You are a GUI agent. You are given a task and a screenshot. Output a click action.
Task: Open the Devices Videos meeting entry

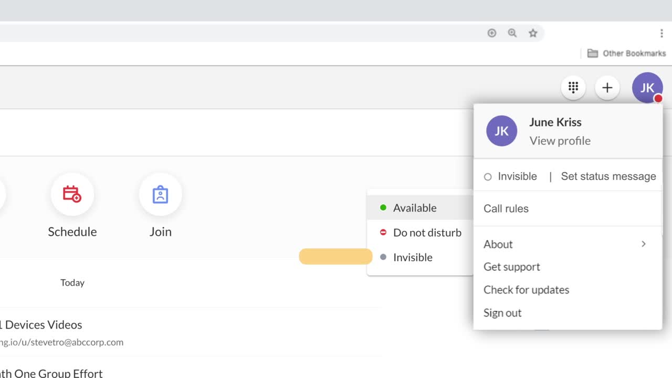click(x=41, y=325)
